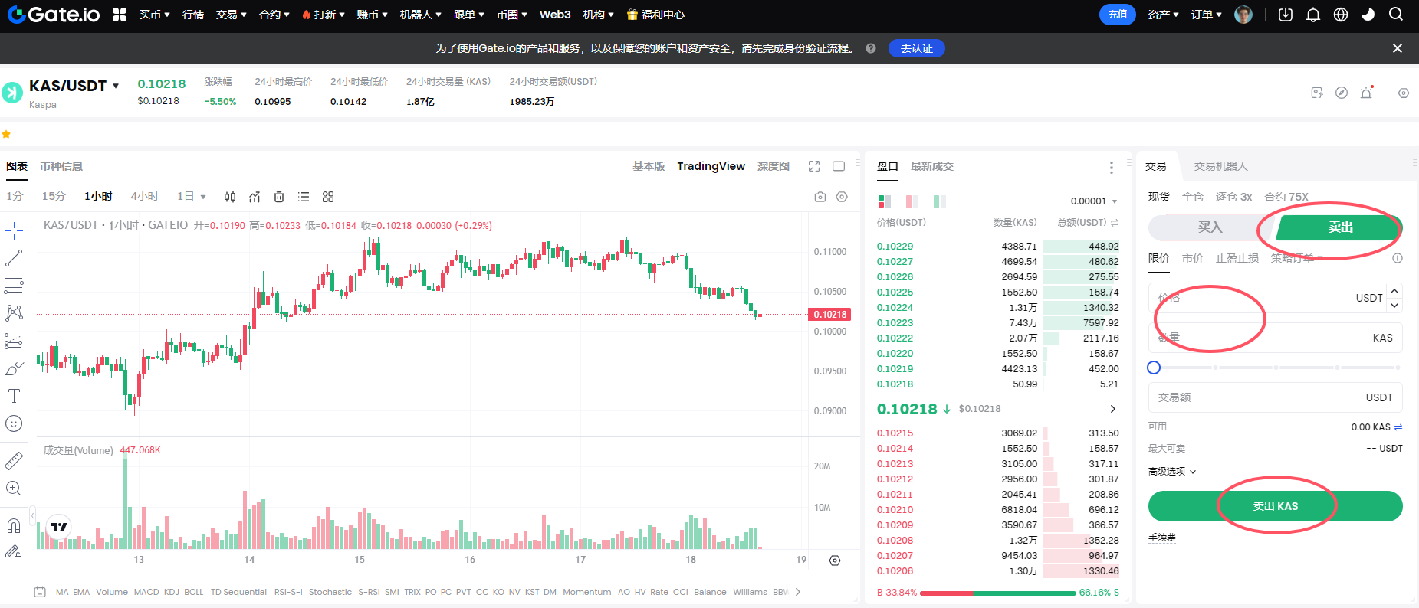Open the emoji sticker tool
Image resolution: width=1419 pixels, height=608 pixels.
pos(14,423)
